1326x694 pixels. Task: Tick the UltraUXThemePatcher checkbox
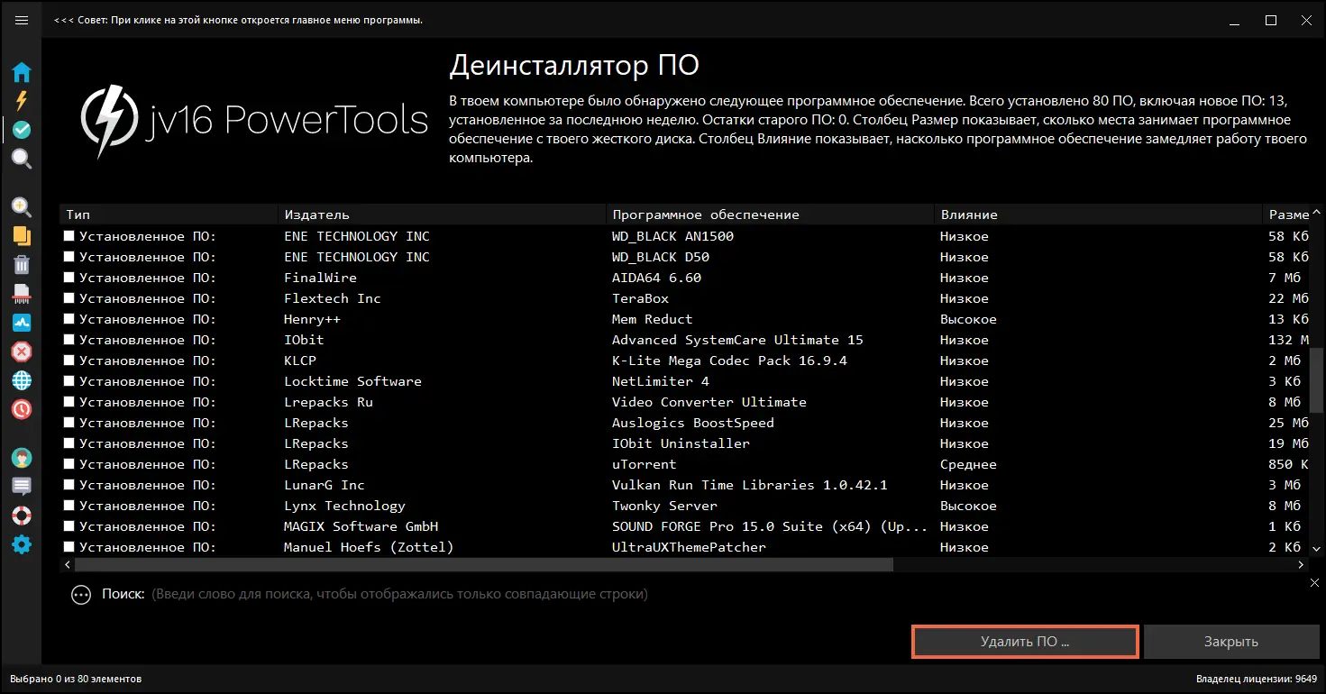click(69, 547)
